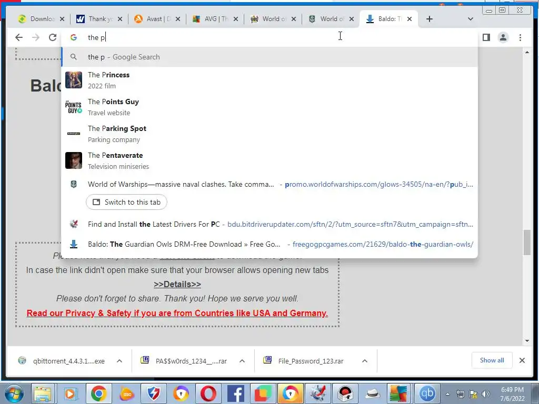Screen dimensions: 539x404
Task: Select Baldo Guardian Owls DRM-Free suggestion
Action: click(x=269, y=244)
